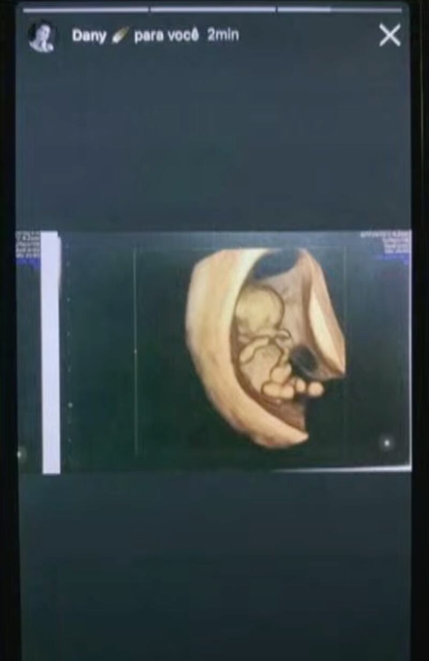The width and height of the screenshot is (429, 661).
Task: Close the story with the X icon
Action: [x=390, y=35]
